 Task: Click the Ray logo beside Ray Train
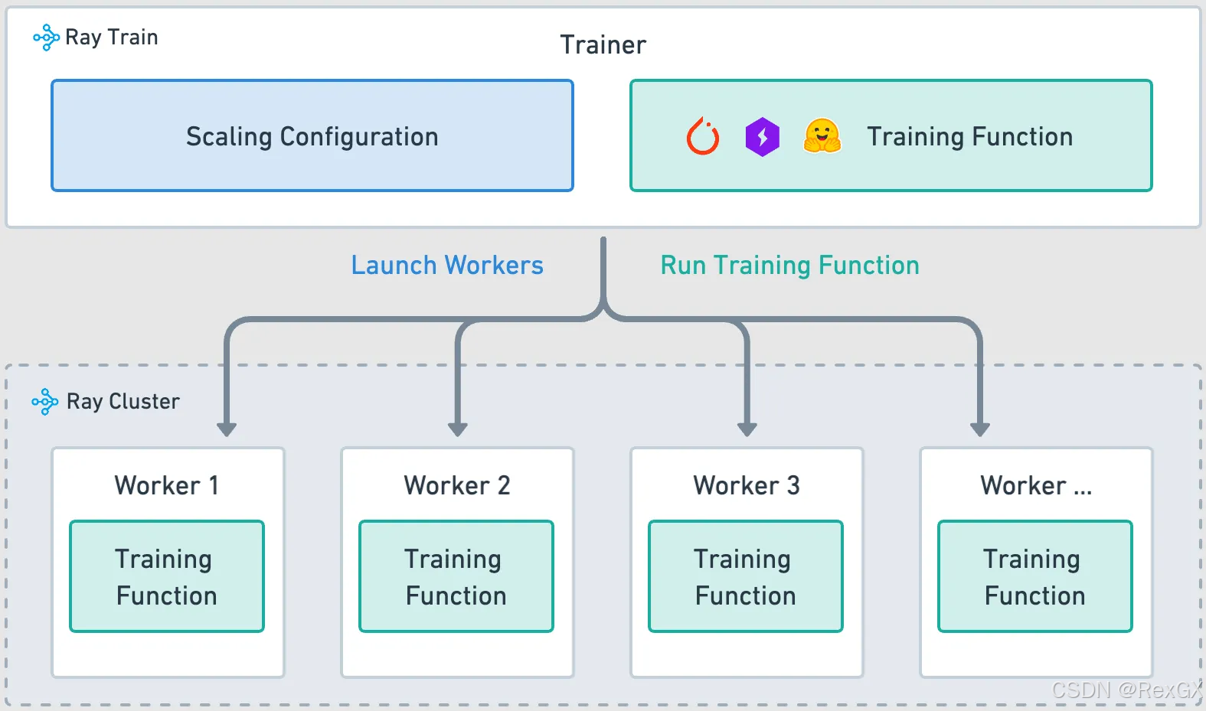(46, 38)
